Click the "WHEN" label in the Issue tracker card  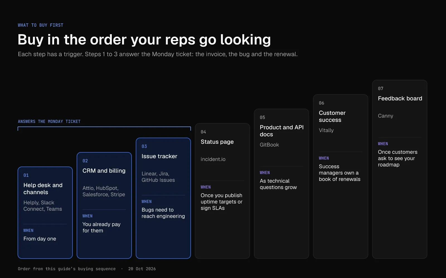pos(147,202)
